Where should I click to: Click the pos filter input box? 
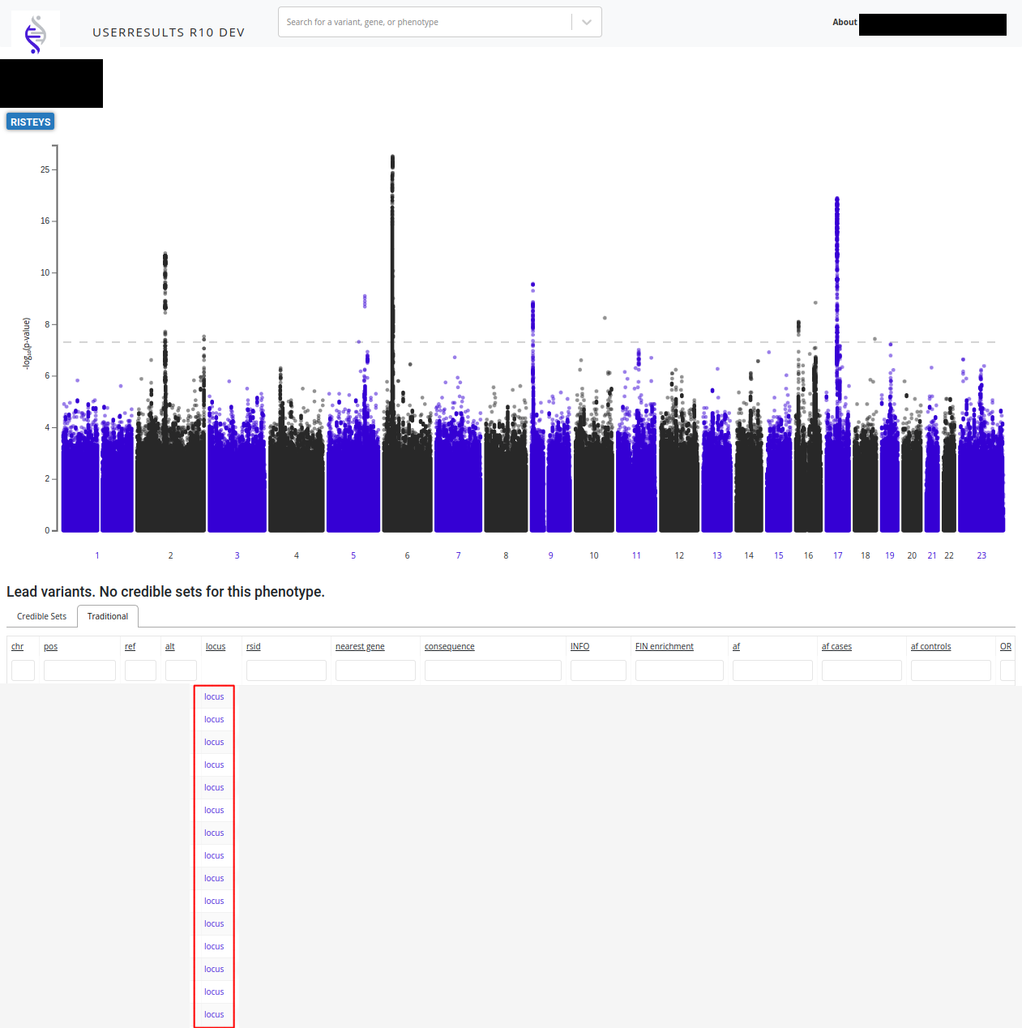[x=79, y=670]
